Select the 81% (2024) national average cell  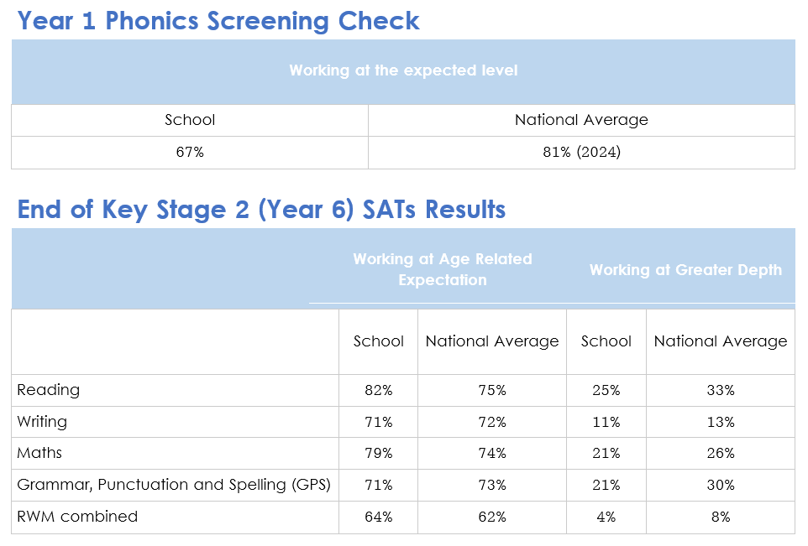[581, 153]
